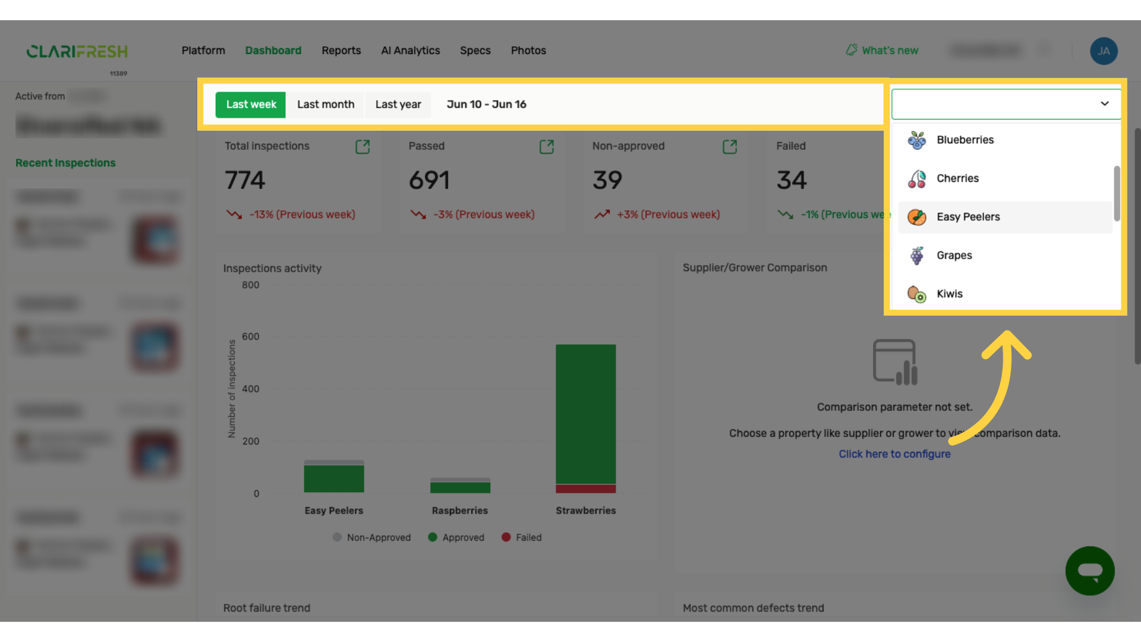
Task: Click the -13% (Previous week) text
Action: pos(302,215)
